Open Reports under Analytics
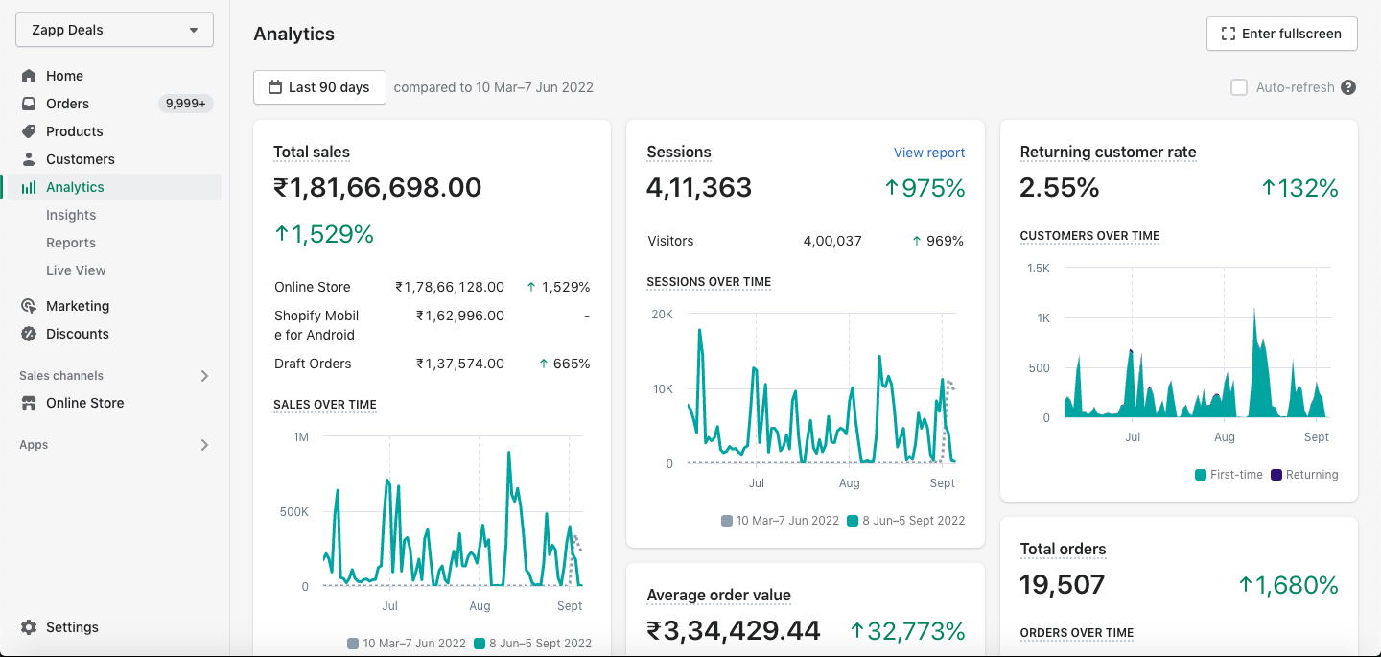This screenshot has height=657, width=1381. 71,243
